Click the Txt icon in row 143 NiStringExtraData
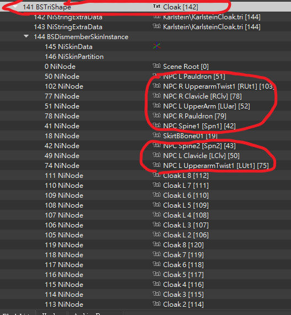Viewport: 291px width, 315px height. [157, 26]
